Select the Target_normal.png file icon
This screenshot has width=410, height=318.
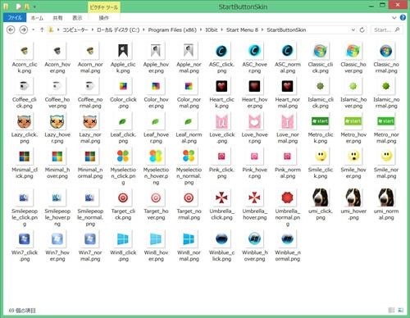[189, 198]
